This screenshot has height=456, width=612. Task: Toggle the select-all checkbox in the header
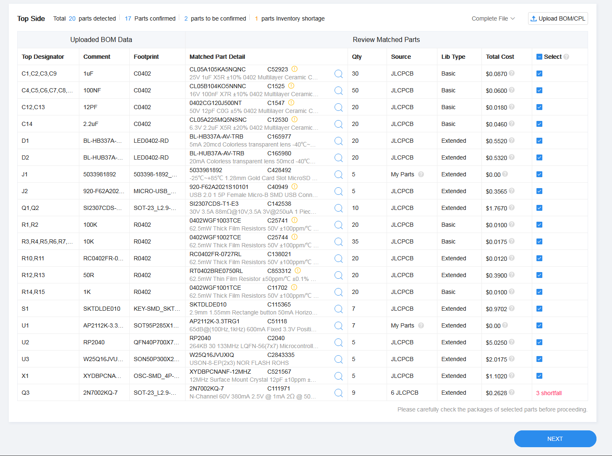(539, 56)
